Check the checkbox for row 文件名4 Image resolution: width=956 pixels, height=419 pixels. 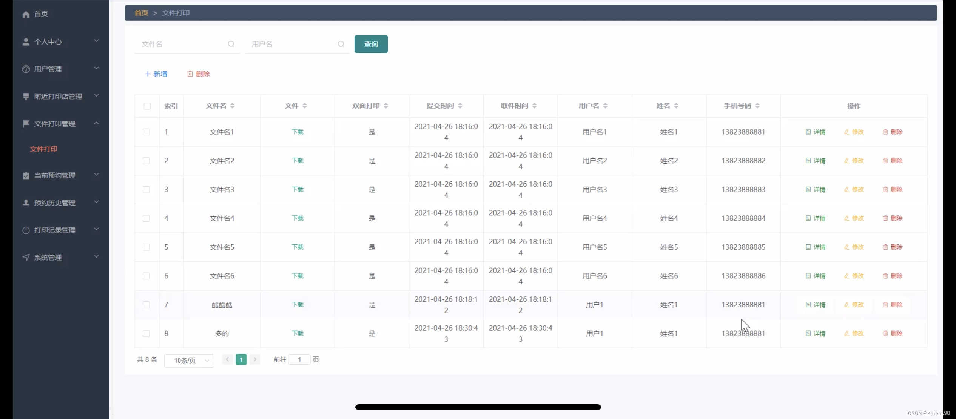[146, 218]
